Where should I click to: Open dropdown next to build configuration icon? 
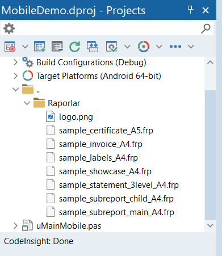point(127,47)
